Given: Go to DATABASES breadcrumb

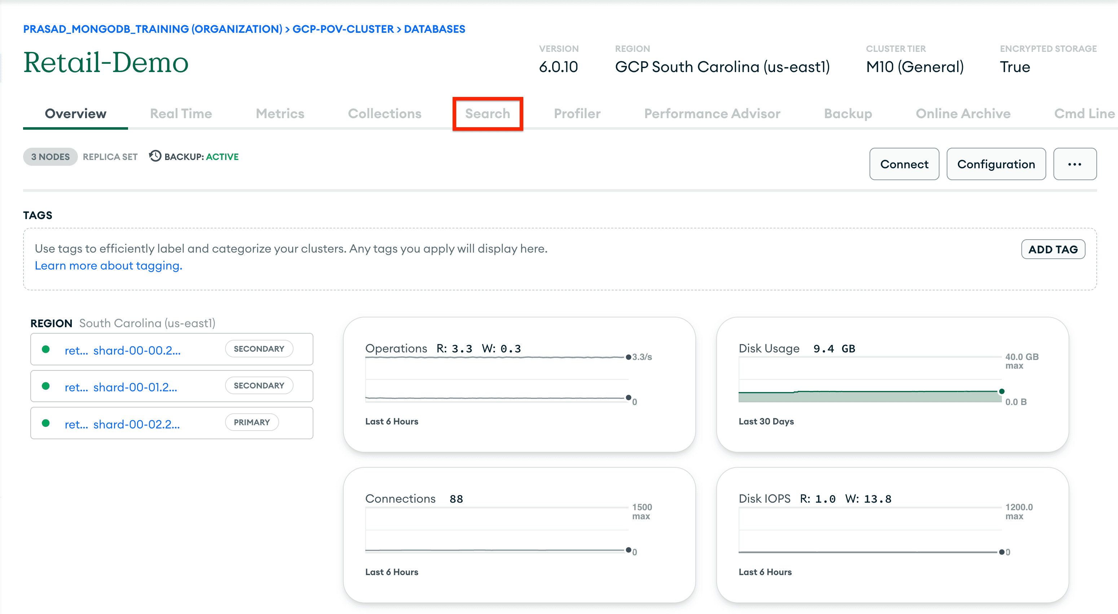Looking at the screenshot, I should pyautogui.click(x=435, y=29).
